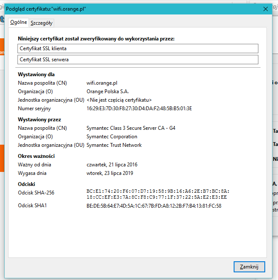This screenshot has width=278, height=280.
Task: Click the Odcisk SHA1 label
Action: [x=32, y=206]
